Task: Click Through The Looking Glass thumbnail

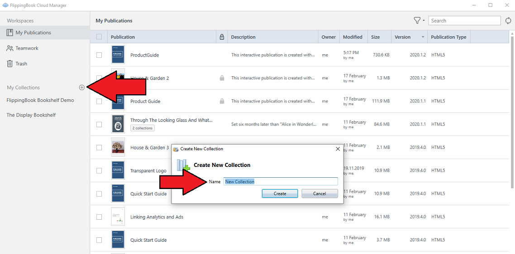Action: click(118, 124)
